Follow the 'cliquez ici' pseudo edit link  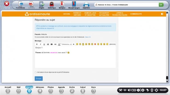click(x=88, y=37)
